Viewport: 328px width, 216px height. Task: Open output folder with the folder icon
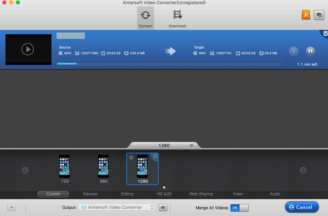(163, 207)
